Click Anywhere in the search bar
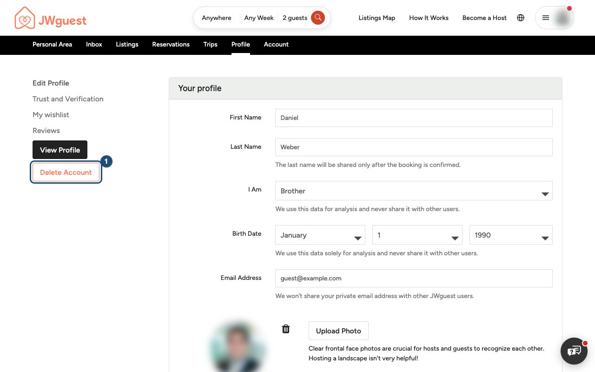Viewport: 595px width, 372px height. pos(217,18)
